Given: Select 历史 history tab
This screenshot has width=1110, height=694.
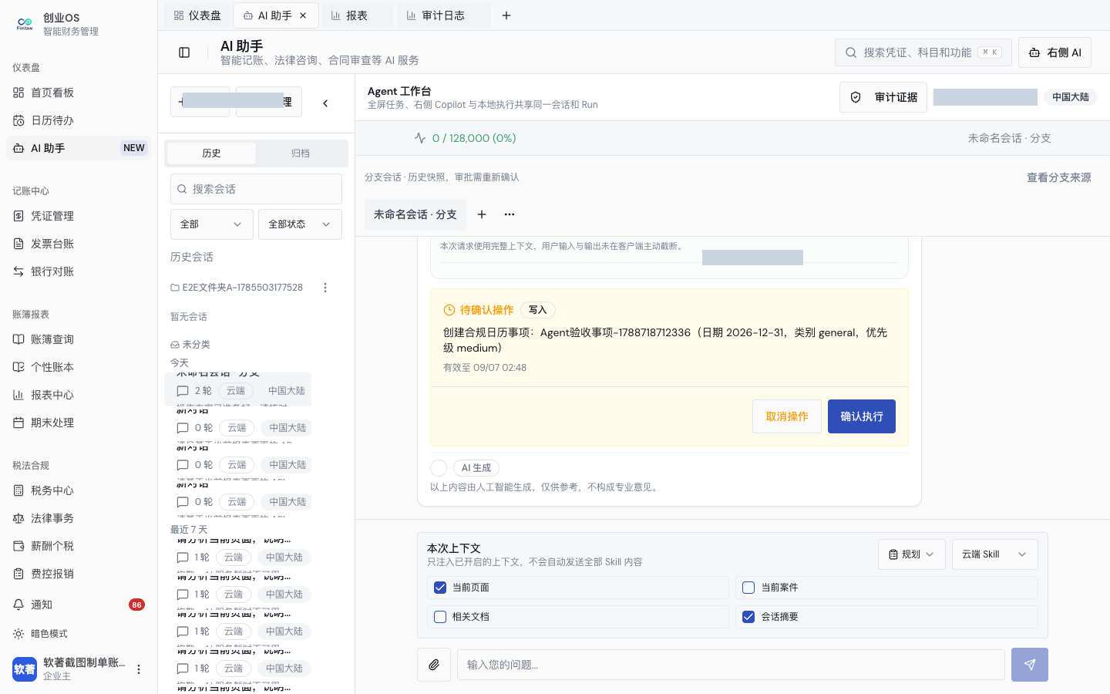Looking at the screenshot, I should click(212, 153).
